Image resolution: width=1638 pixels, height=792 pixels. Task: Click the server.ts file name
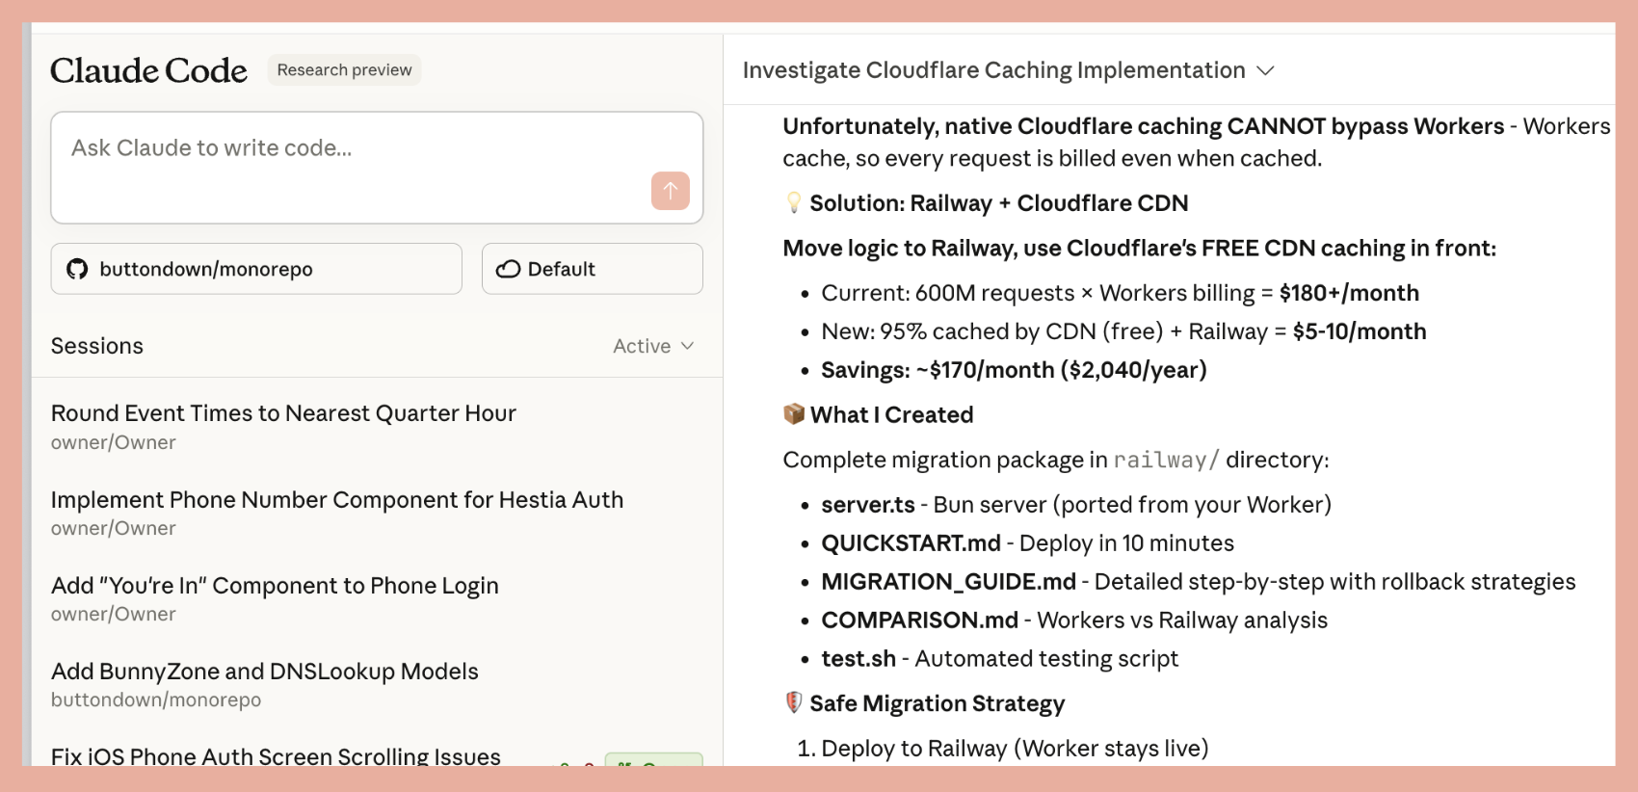[x=868, y=505]
